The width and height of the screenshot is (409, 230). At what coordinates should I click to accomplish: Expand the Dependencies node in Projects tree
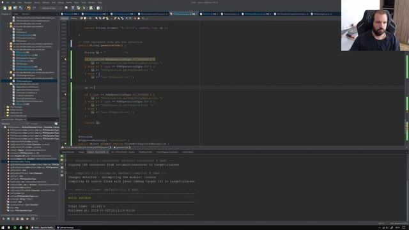point(5,112)
